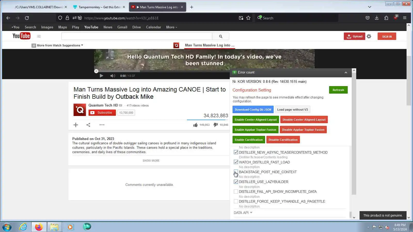Expand the DATA API section

tap(243, 213)
